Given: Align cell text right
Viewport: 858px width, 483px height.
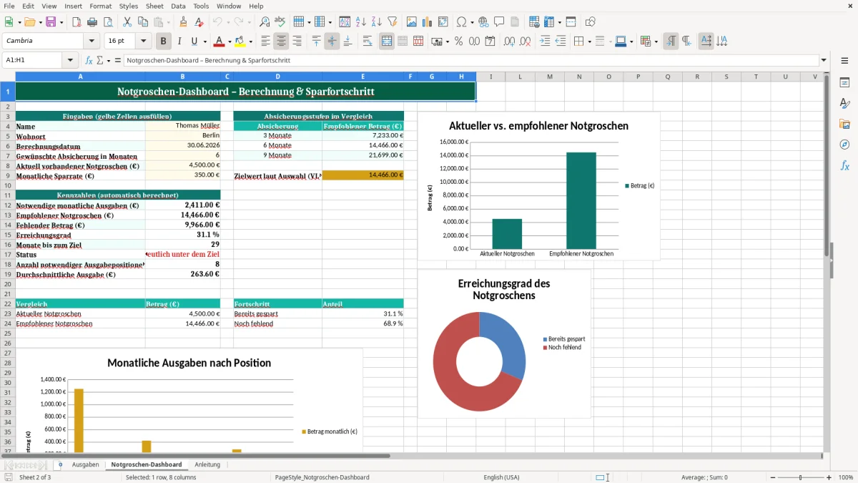Looking at the screenshot, I should point(297,42).
